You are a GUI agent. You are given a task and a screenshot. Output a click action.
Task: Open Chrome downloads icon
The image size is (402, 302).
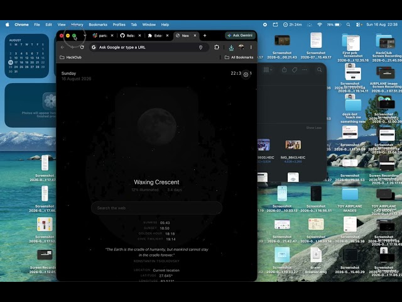click(231, 47)
